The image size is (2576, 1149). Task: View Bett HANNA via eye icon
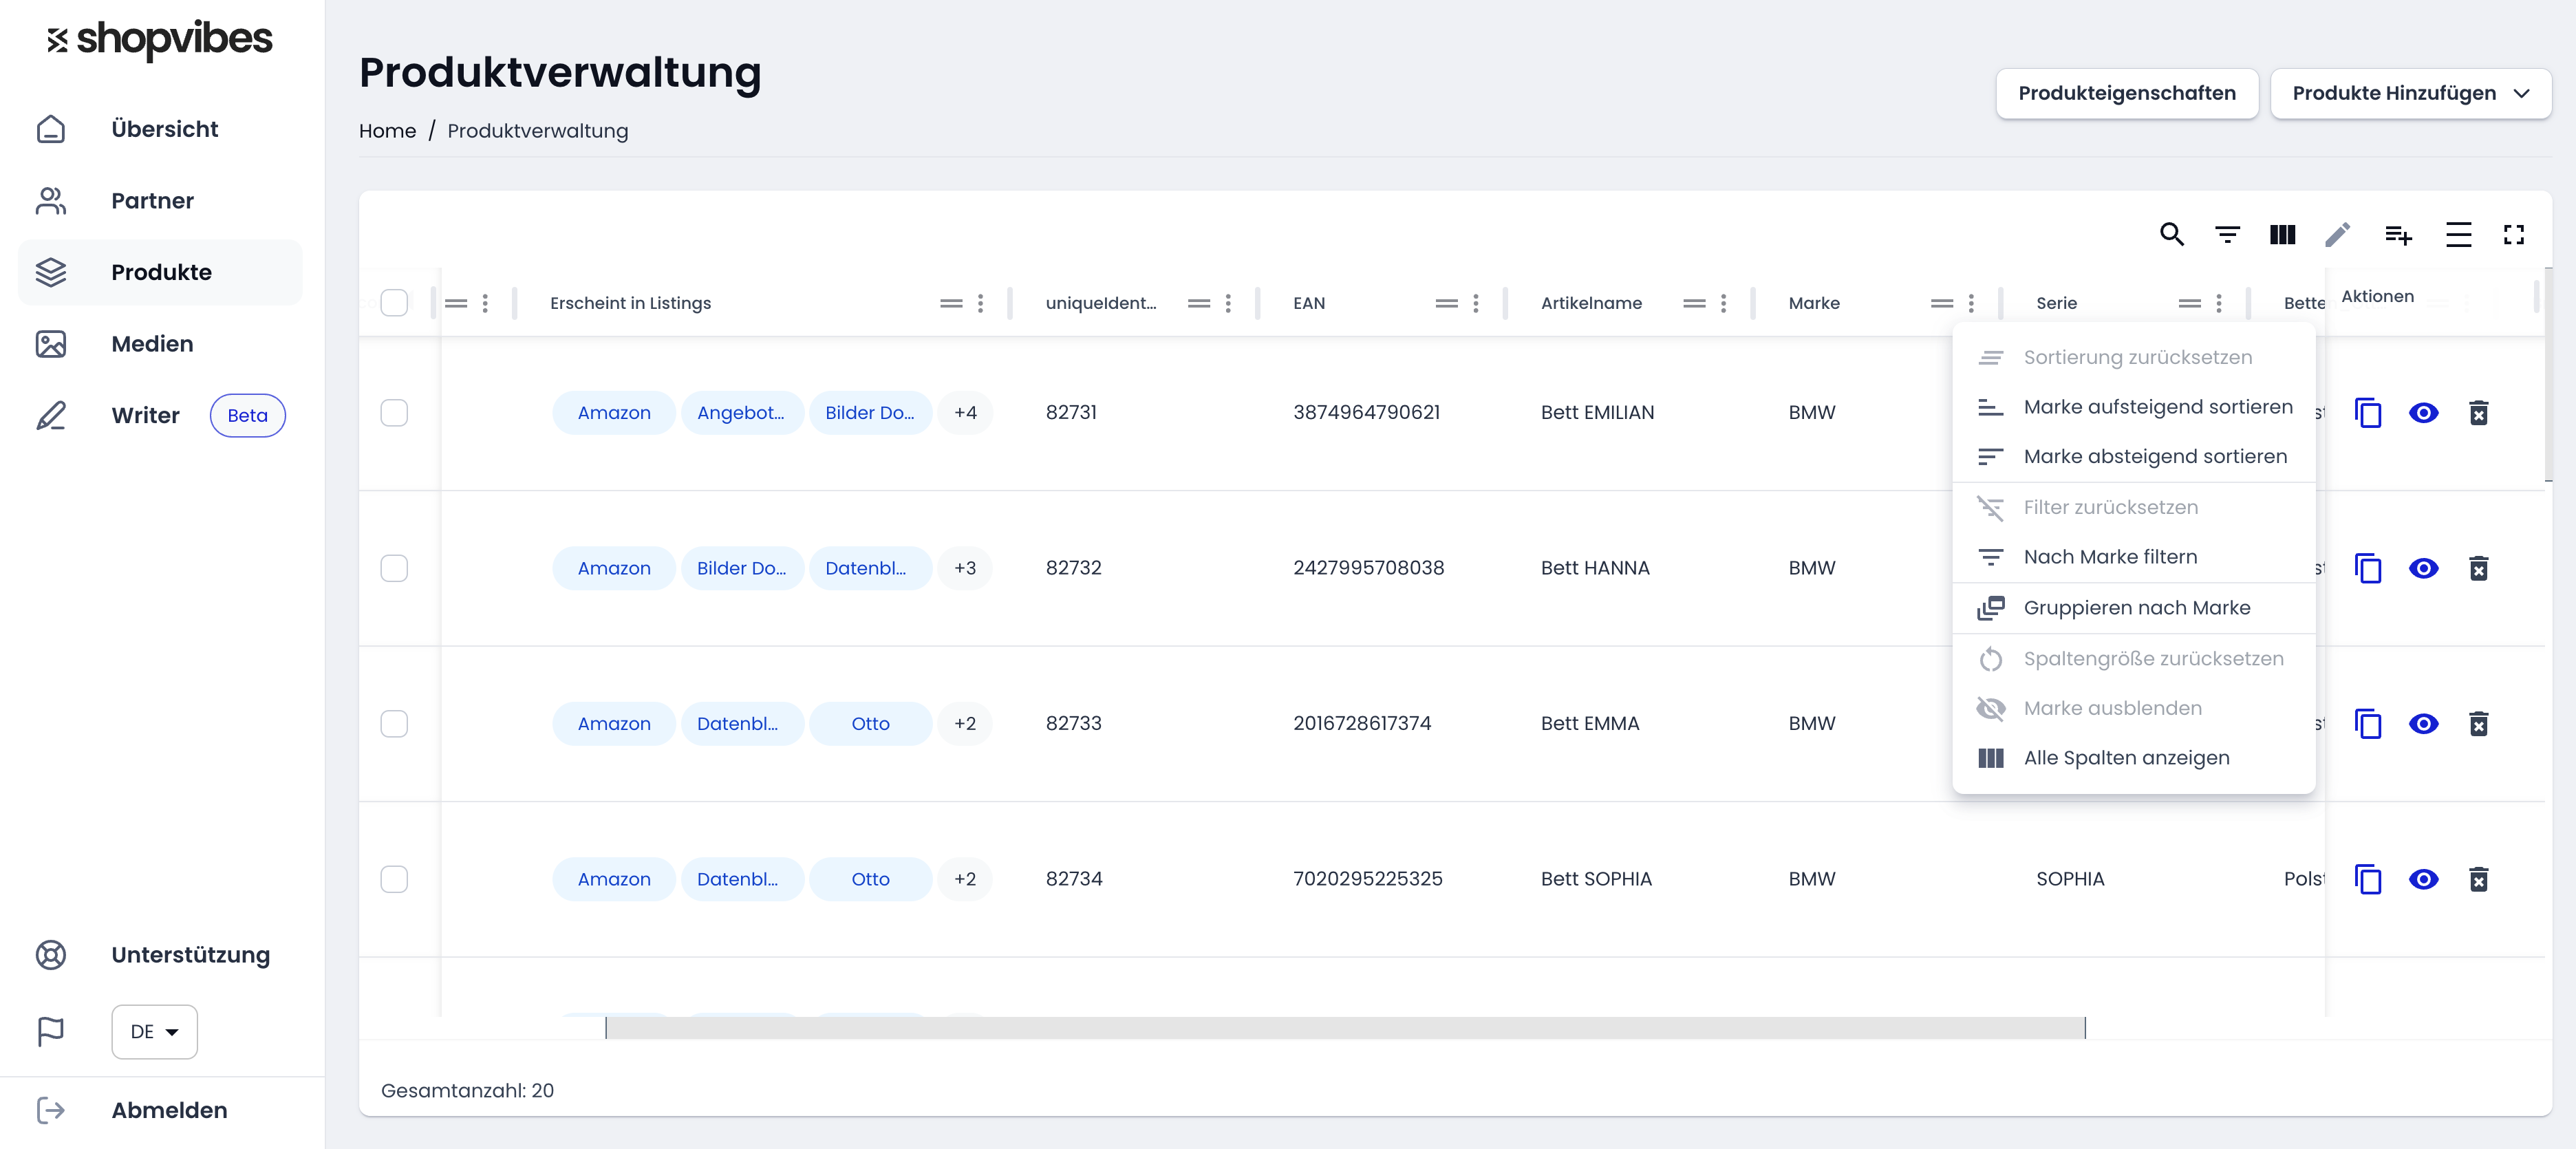point(2423,568)
